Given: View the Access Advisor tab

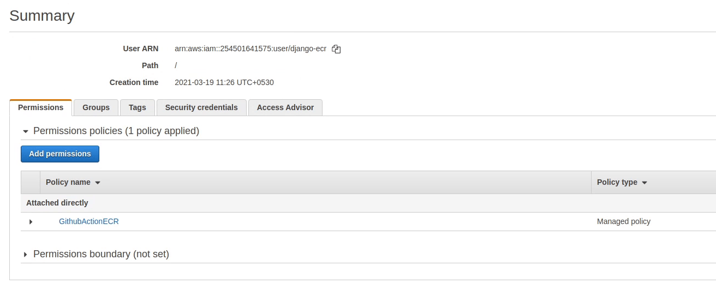Looking at the screenshot, I should pos(285,107).
